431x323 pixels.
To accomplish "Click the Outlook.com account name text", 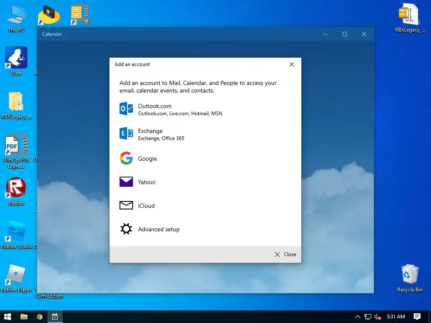I will [155, 106].
